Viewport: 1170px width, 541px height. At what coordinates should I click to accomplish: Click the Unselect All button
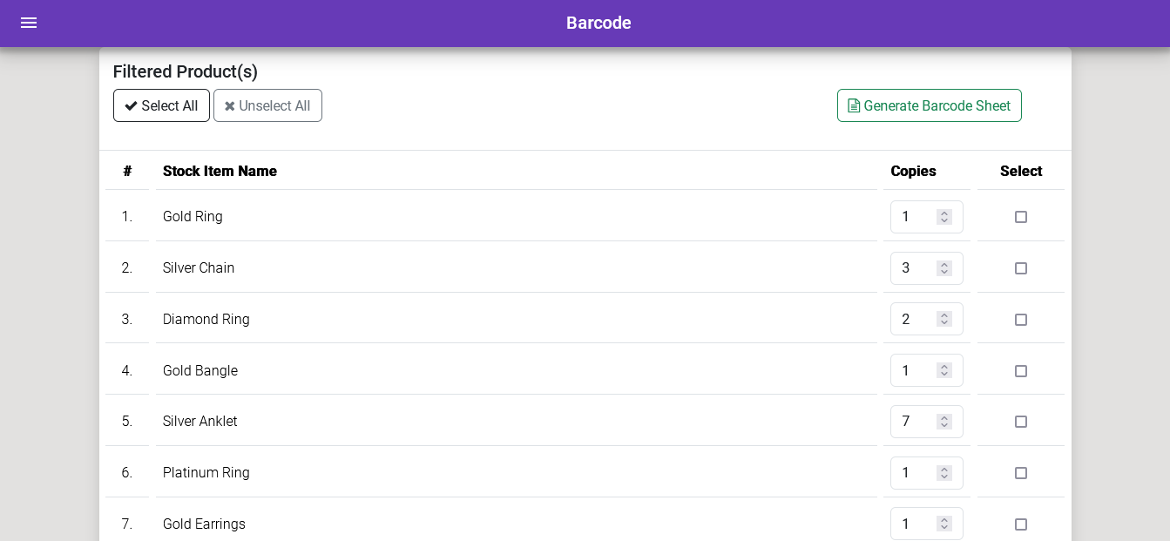pos(267,105)
